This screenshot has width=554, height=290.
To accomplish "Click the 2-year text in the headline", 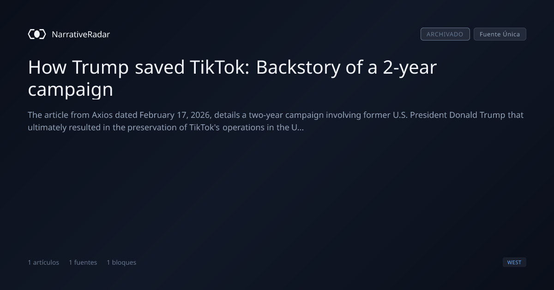I will point(410,68).
